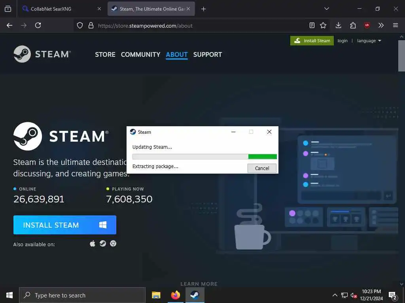
Task: Open the STORE menu
Action: [105, 54]
